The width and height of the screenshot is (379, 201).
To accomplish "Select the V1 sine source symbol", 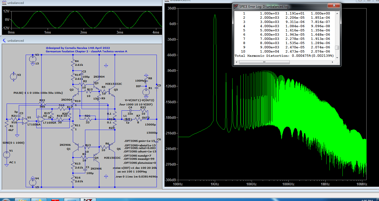I will (7, 155).
